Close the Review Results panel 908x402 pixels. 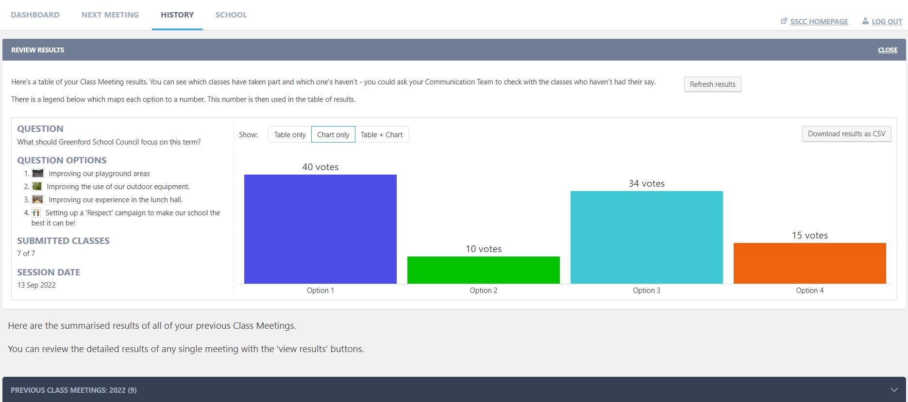(887, 50)
